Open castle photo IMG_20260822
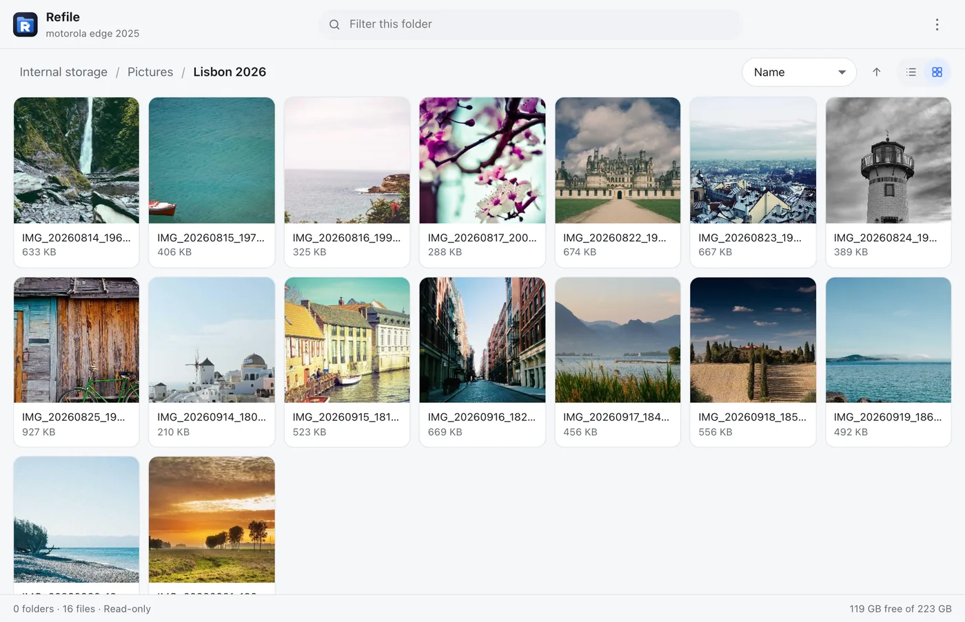 [618, 182]
